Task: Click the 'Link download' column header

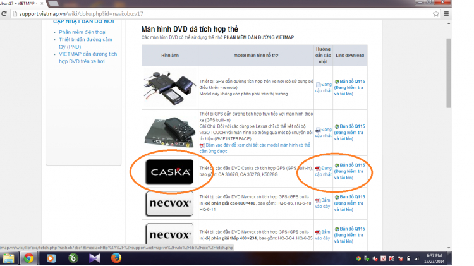Action: (x=349, y=56)
